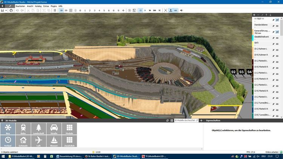Set double fast-forward simulation speed
The width and height of the screenshot is (283, 159).
pos(150,11)
